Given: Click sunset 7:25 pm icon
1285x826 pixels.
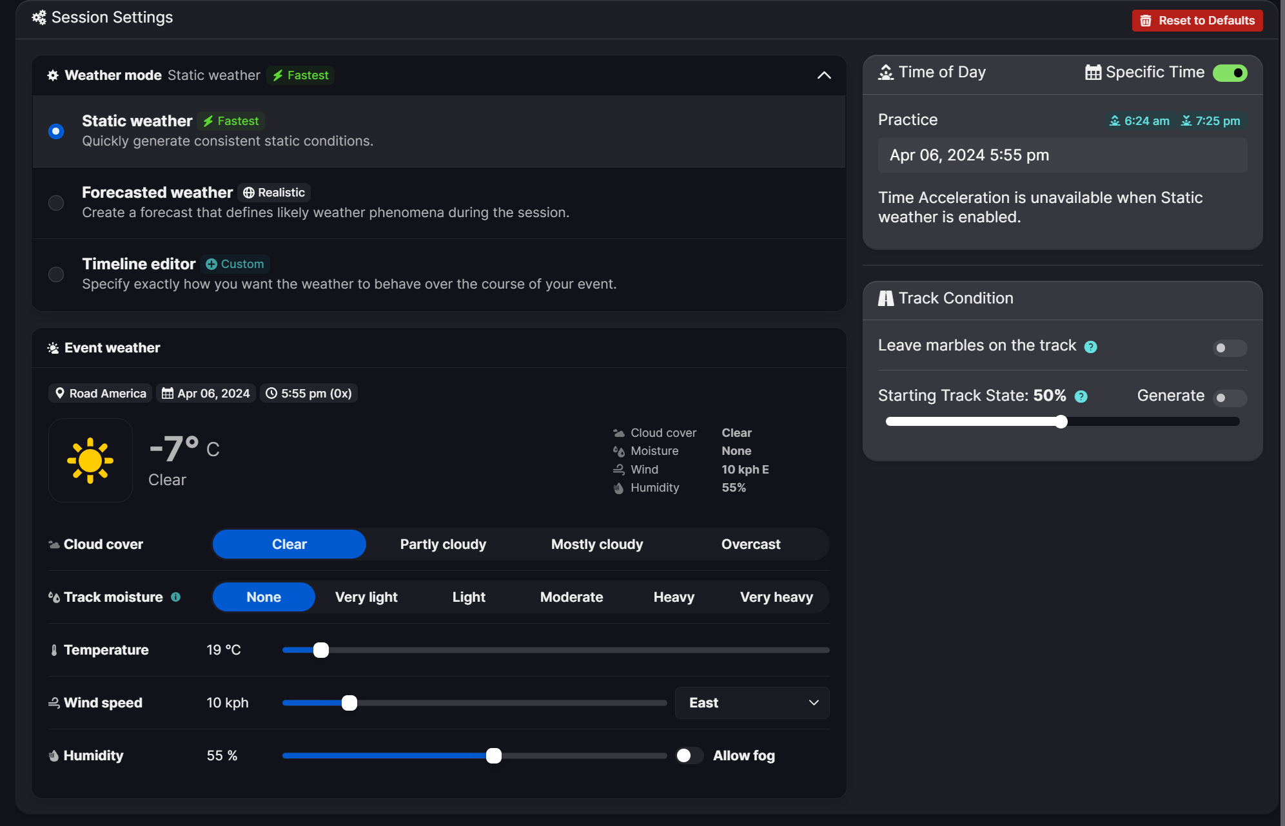Looking at the screenshot, I should [x=1186, y=121].
